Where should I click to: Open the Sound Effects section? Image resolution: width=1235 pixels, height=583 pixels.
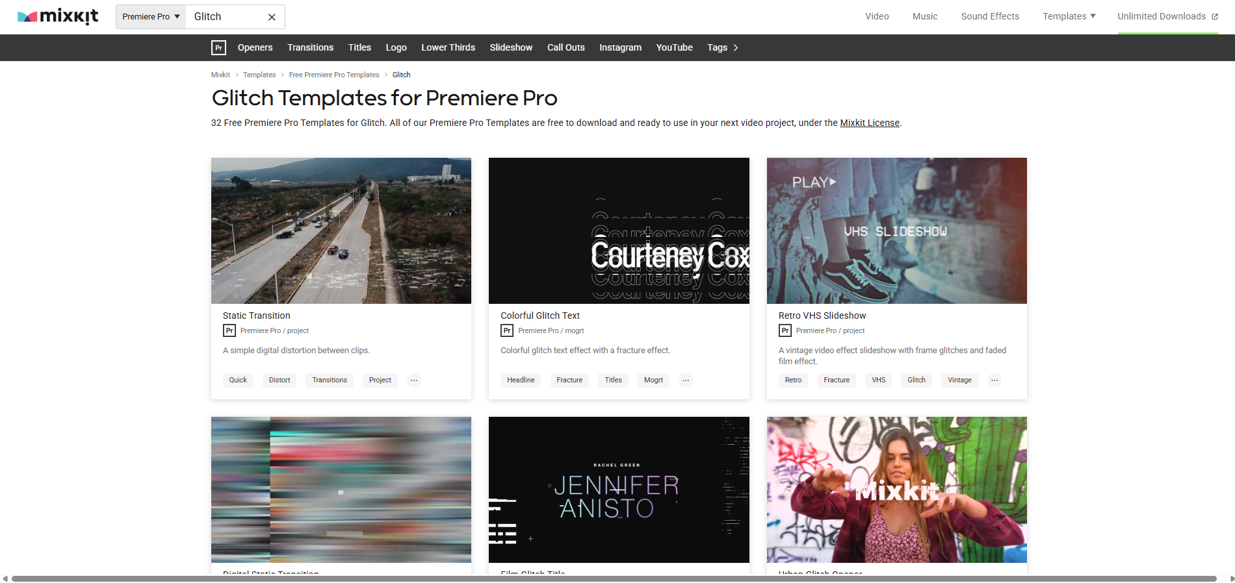(x=990, y=16)
